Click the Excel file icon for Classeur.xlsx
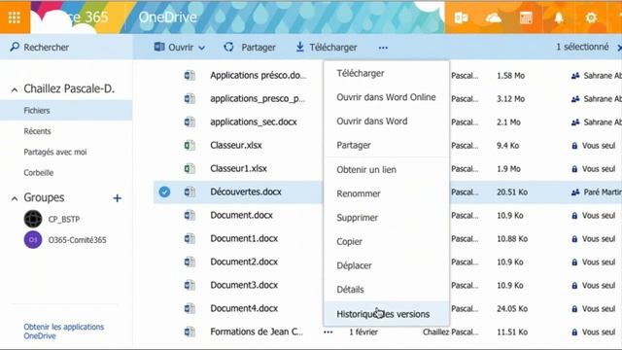The image size is (622, 350). 190,145
